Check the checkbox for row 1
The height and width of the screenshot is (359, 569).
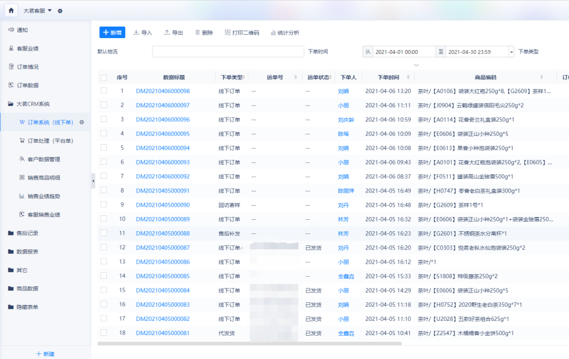(x=104, y=91)
